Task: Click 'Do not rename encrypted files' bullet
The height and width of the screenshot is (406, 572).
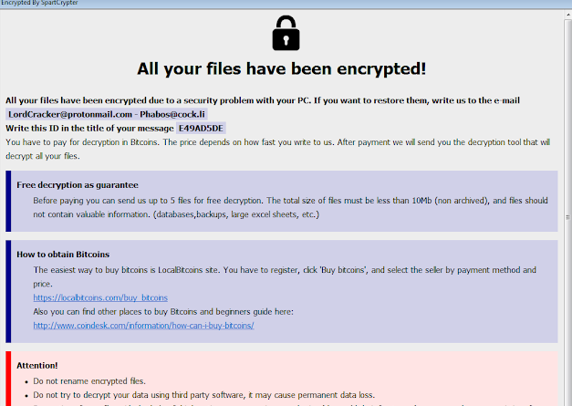Action: coord(89,380)
